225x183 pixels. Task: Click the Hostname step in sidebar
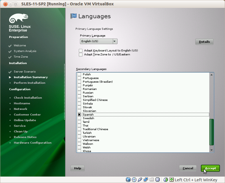[x=22, y=103]
